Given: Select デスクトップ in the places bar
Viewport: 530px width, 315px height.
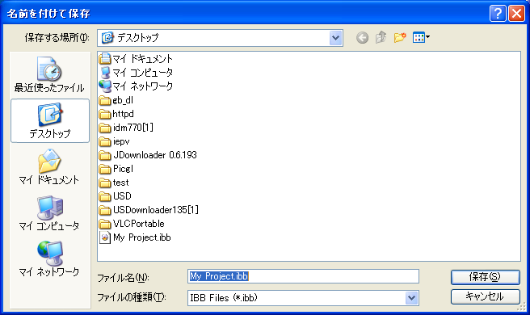Looking at the screenshot, I should [50, 120].
